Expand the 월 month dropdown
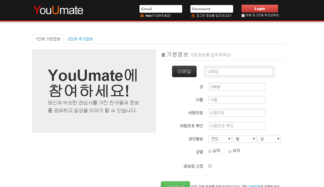This screenshot has width=324, height=187. coord(245,139)
